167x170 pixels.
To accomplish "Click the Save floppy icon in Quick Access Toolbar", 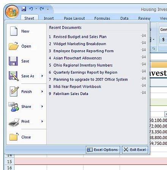I will [x=24, y=9].
